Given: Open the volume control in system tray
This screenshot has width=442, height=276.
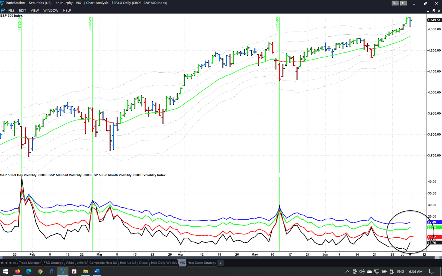Looking at the screenshot, I should tap(362, 271).
